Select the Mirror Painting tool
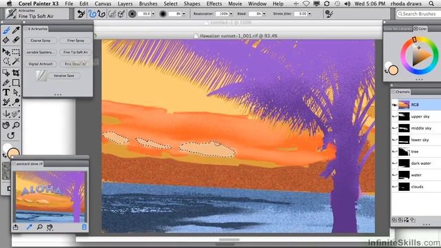 6,114
